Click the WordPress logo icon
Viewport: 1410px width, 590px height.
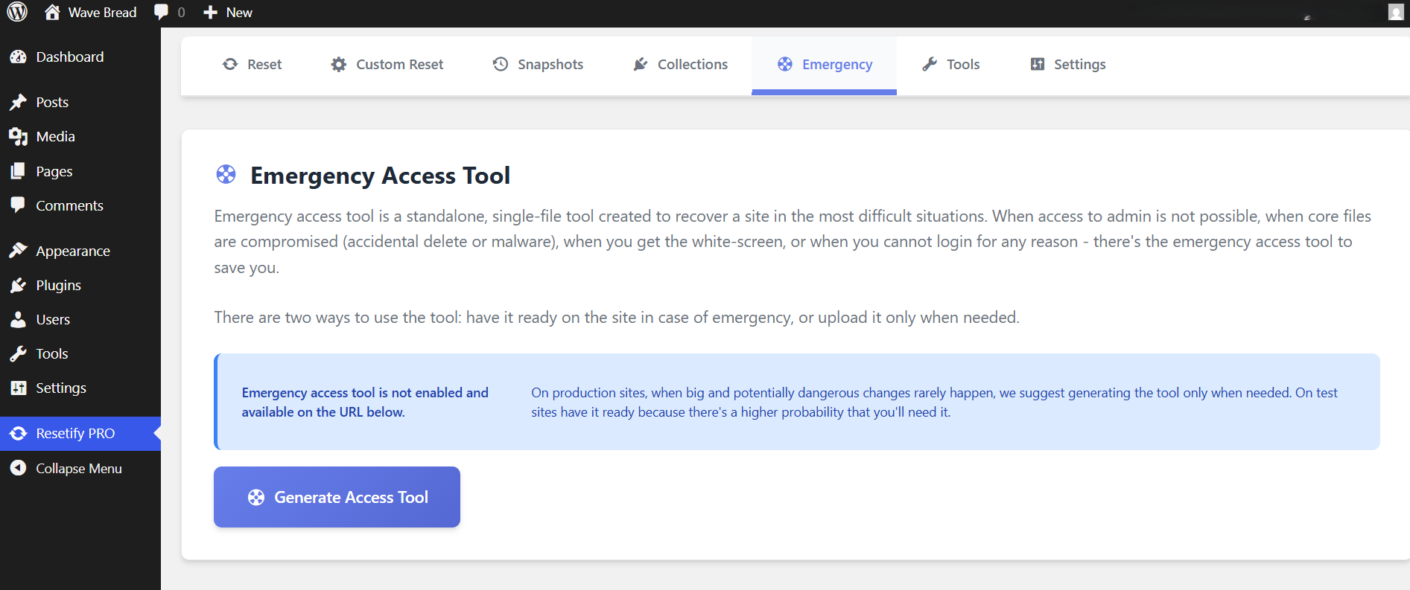[17, 12]
